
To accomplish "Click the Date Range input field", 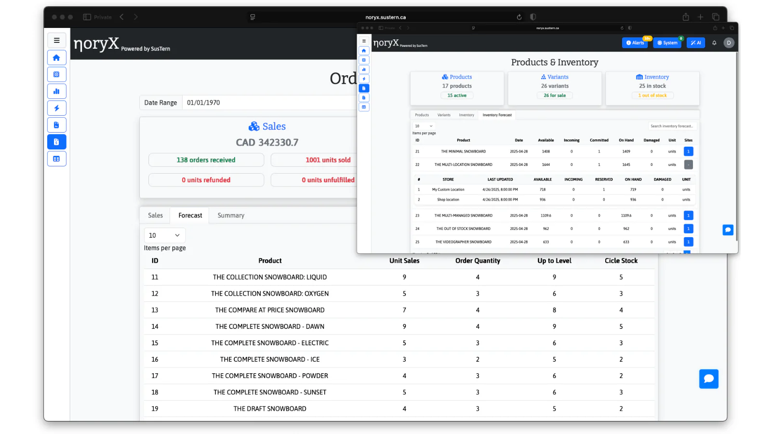I will pos(270,103).
